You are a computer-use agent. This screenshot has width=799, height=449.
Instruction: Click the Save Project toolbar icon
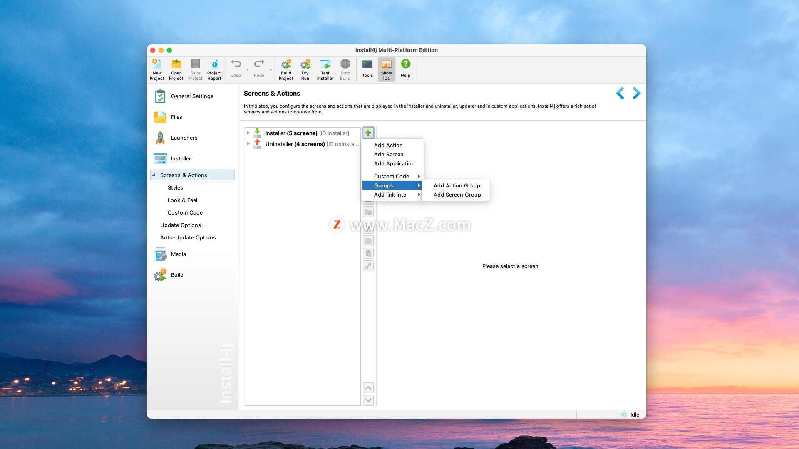[x=195, y=69]
